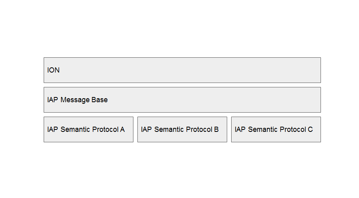Viewport: 359px width, 198px height.
Task: Select the IAP Message Base block
Action: [182, 100]
